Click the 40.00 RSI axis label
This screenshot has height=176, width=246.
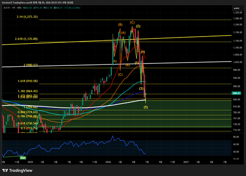pos(236,151)
